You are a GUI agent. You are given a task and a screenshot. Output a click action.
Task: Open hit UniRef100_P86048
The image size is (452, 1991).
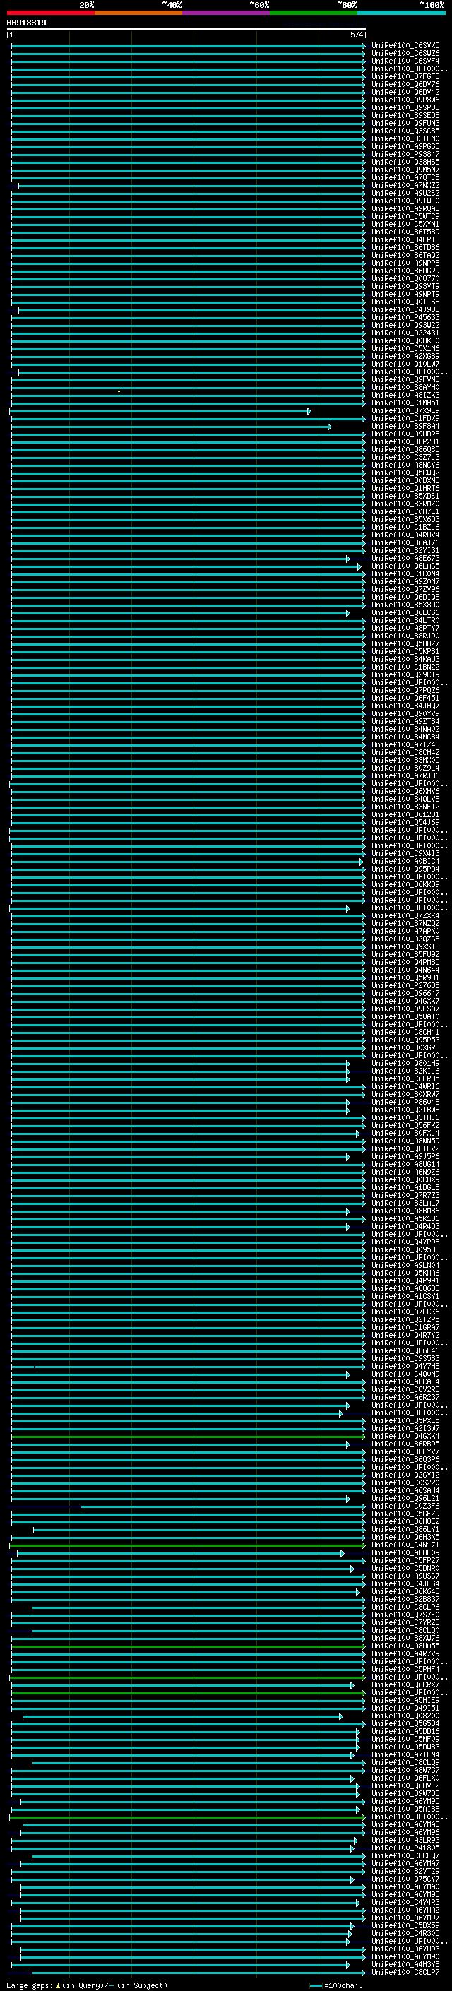click(405, 1103)
